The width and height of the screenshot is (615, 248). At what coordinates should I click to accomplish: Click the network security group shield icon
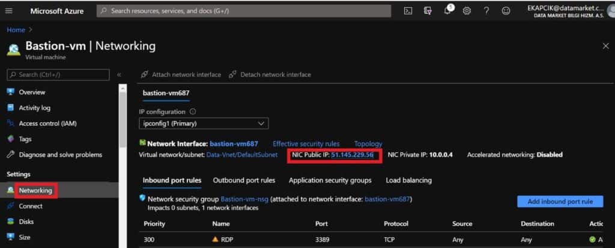coord(143,198)
